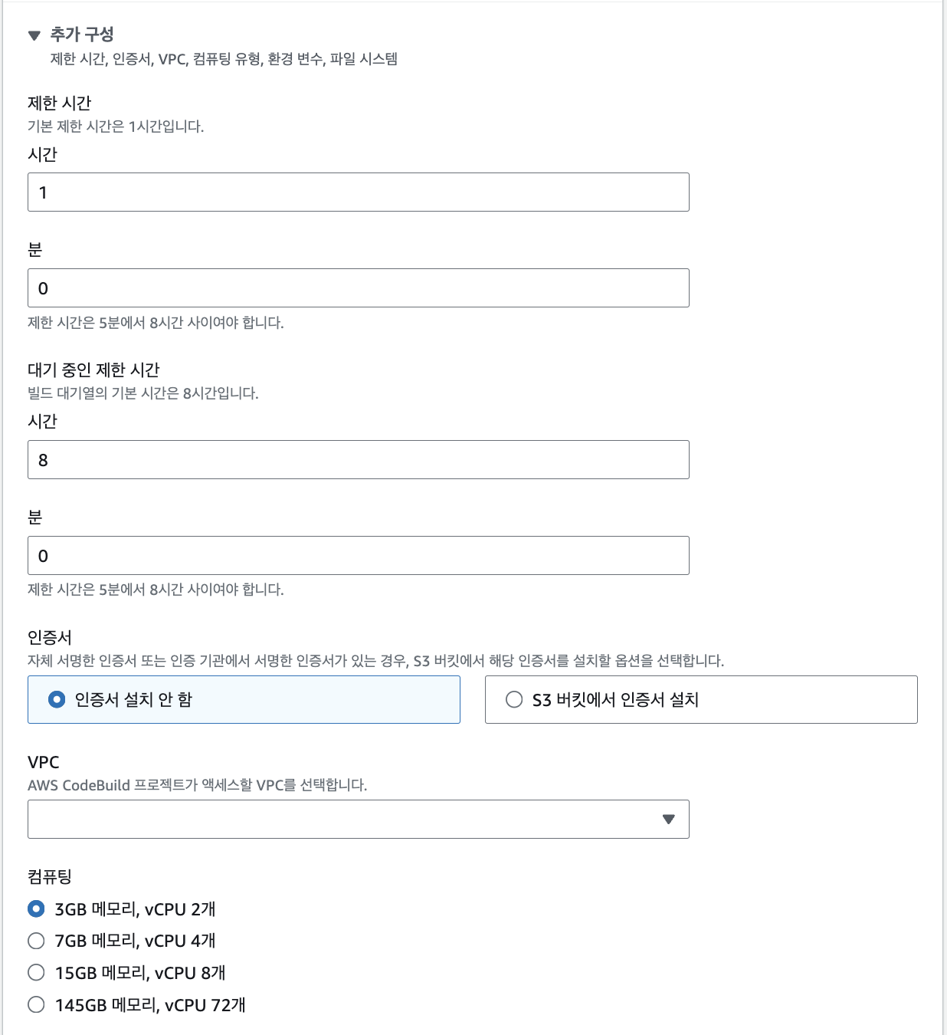Select 3GB 메모리, vCPU 2개 compute option
The height and width of the screenshot is (1035, 947).
coord(35,909)
